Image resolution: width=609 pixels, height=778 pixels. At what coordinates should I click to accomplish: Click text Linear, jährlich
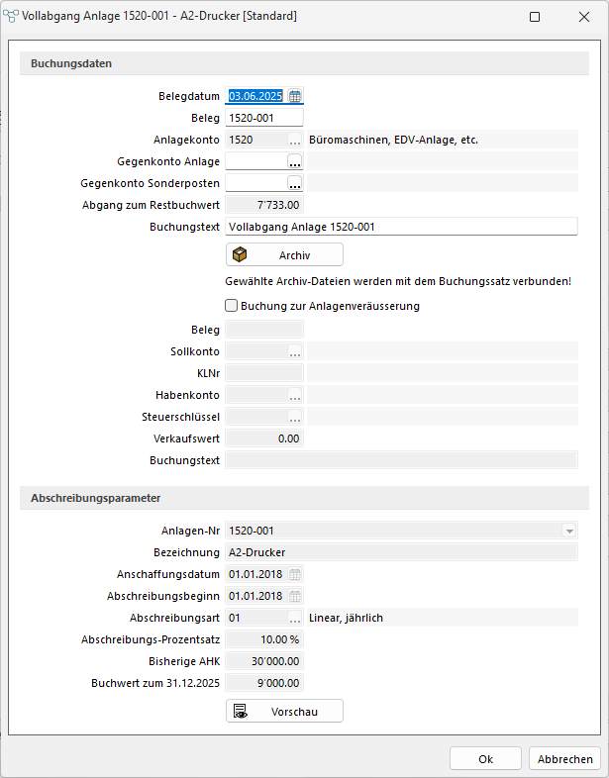click(x=346, y=619)
